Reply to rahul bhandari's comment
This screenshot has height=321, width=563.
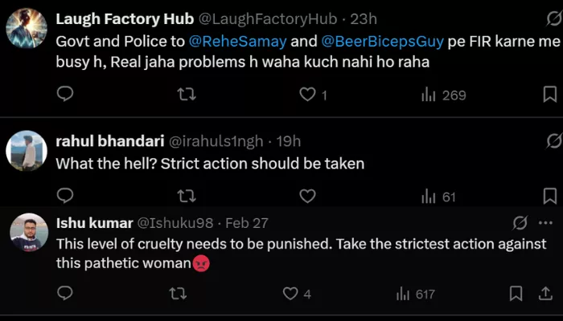66,196
